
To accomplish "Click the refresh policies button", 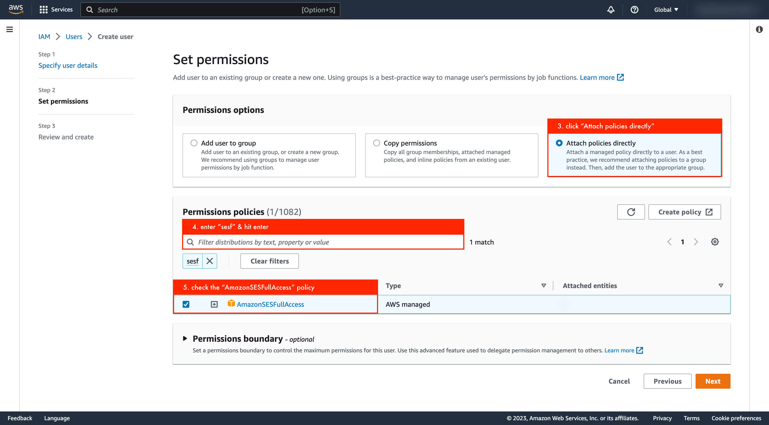I will 631,212.
